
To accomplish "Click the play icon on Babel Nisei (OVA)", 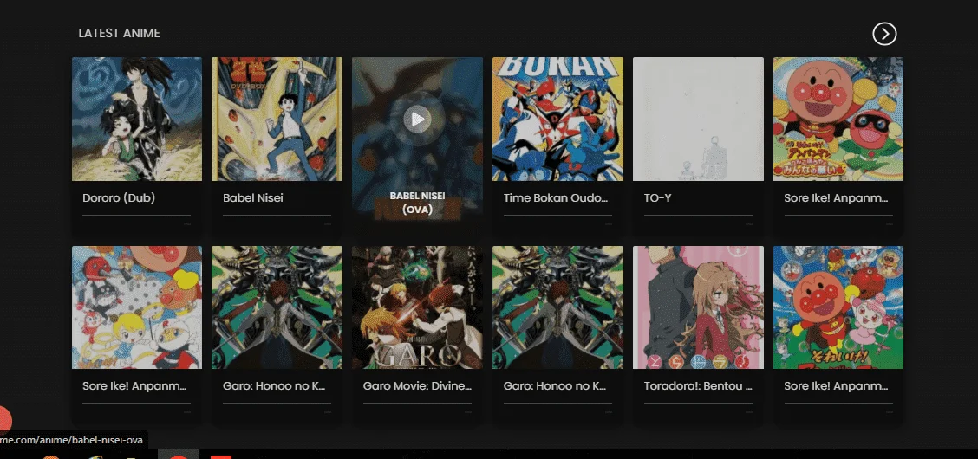I will pyautogui.click(x=417, y=119).
